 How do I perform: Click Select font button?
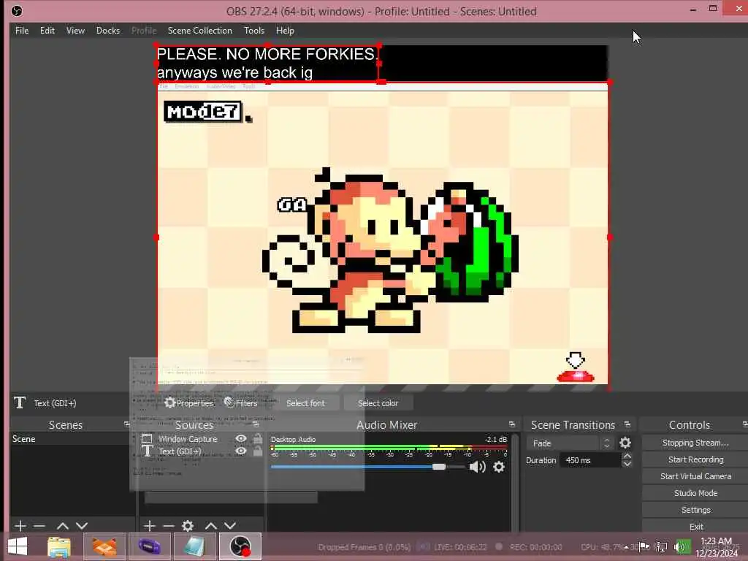pyautogui.click(x=305, y=403)
